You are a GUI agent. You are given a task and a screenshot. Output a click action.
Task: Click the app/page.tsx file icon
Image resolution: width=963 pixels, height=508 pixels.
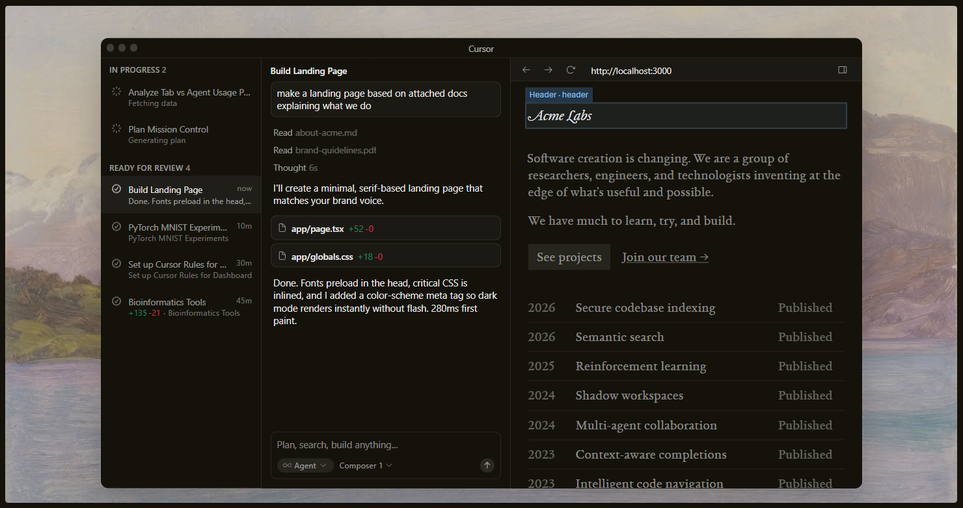click(x=282, y=228)
